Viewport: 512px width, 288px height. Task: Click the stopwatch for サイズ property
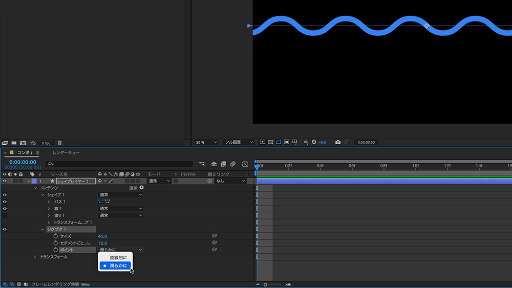coord(56,236)
